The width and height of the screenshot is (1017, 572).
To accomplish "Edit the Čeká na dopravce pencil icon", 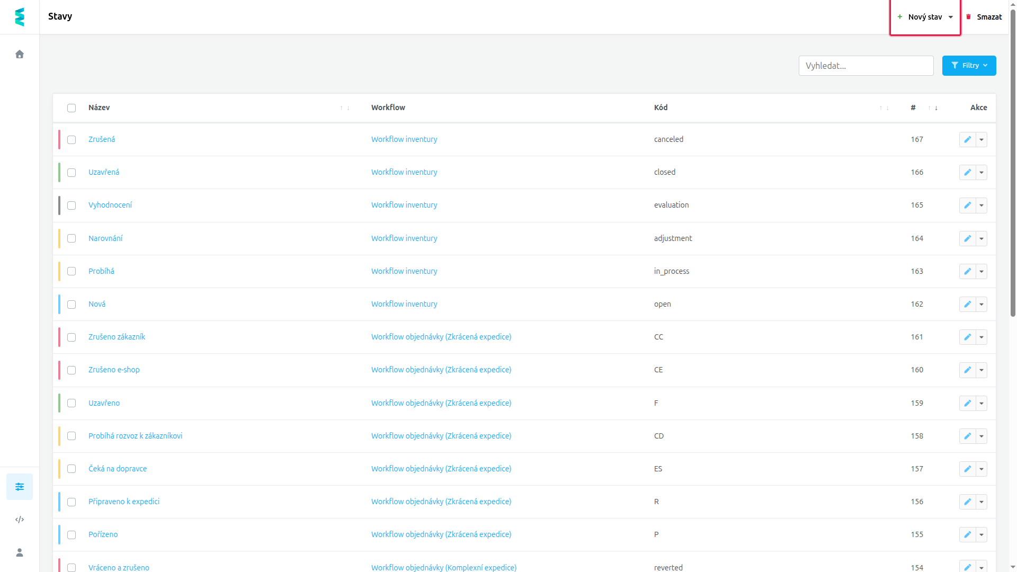I will point(967,469).
